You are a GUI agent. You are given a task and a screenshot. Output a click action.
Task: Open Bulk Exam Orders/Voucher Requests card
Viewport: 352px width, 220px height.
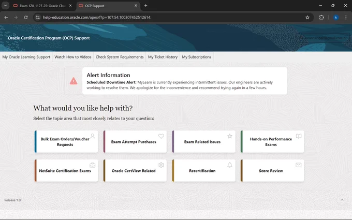(66, 142)
